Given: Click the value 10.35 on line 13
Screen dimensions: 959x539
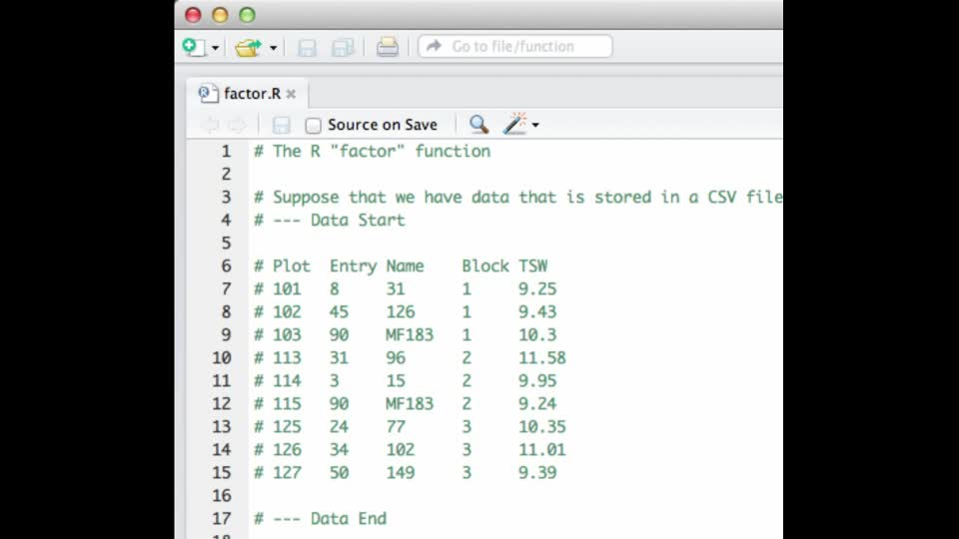Looking at the screenshot, I should [542, 426].
